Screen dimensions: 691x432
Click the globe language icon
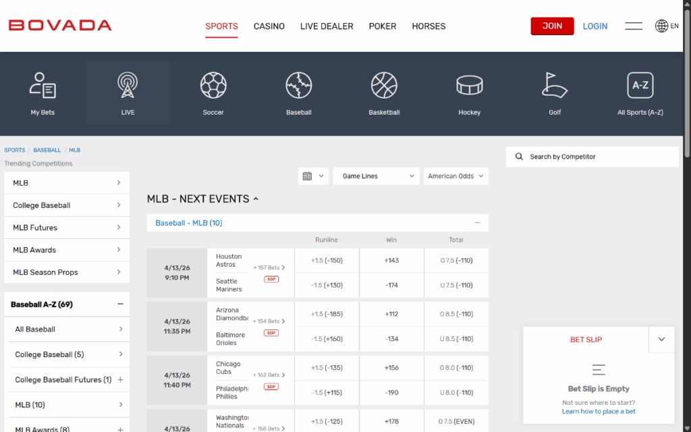[x=661, y=26]
